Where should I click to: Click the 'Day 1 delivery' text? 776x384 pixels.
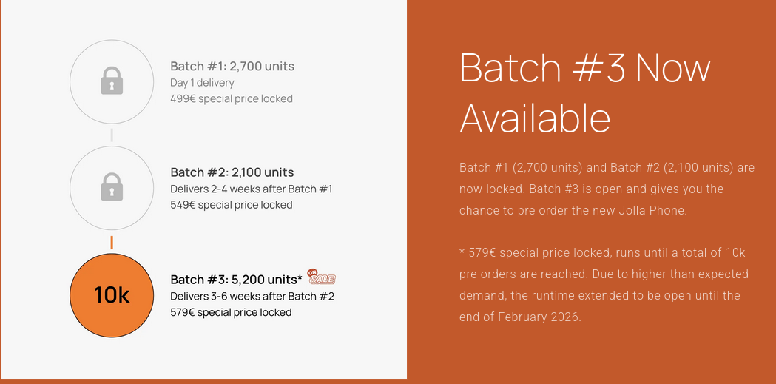[x=202, y=83]
